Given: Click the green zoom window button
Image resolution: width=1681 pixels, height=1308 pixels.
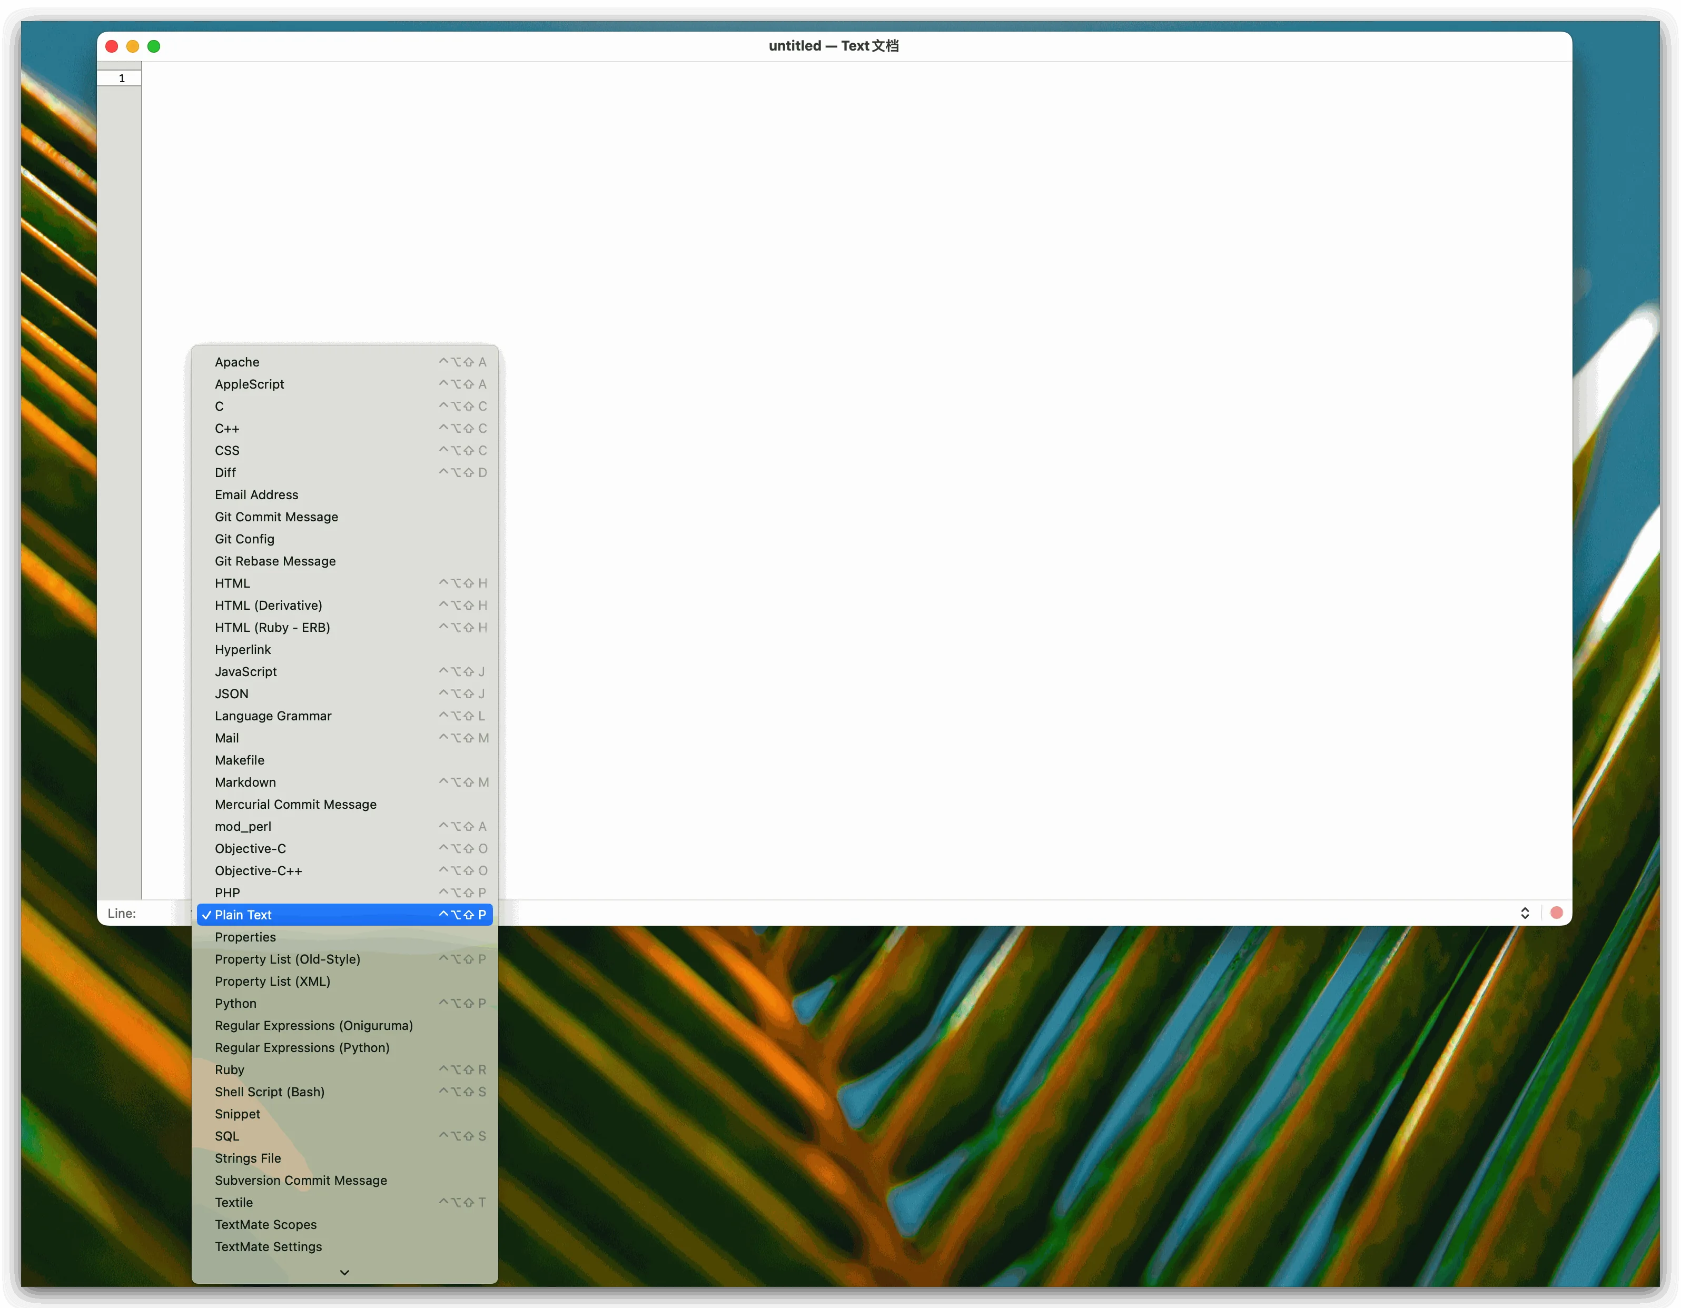Looking at the screenshot, I should [x=154, y=46].
